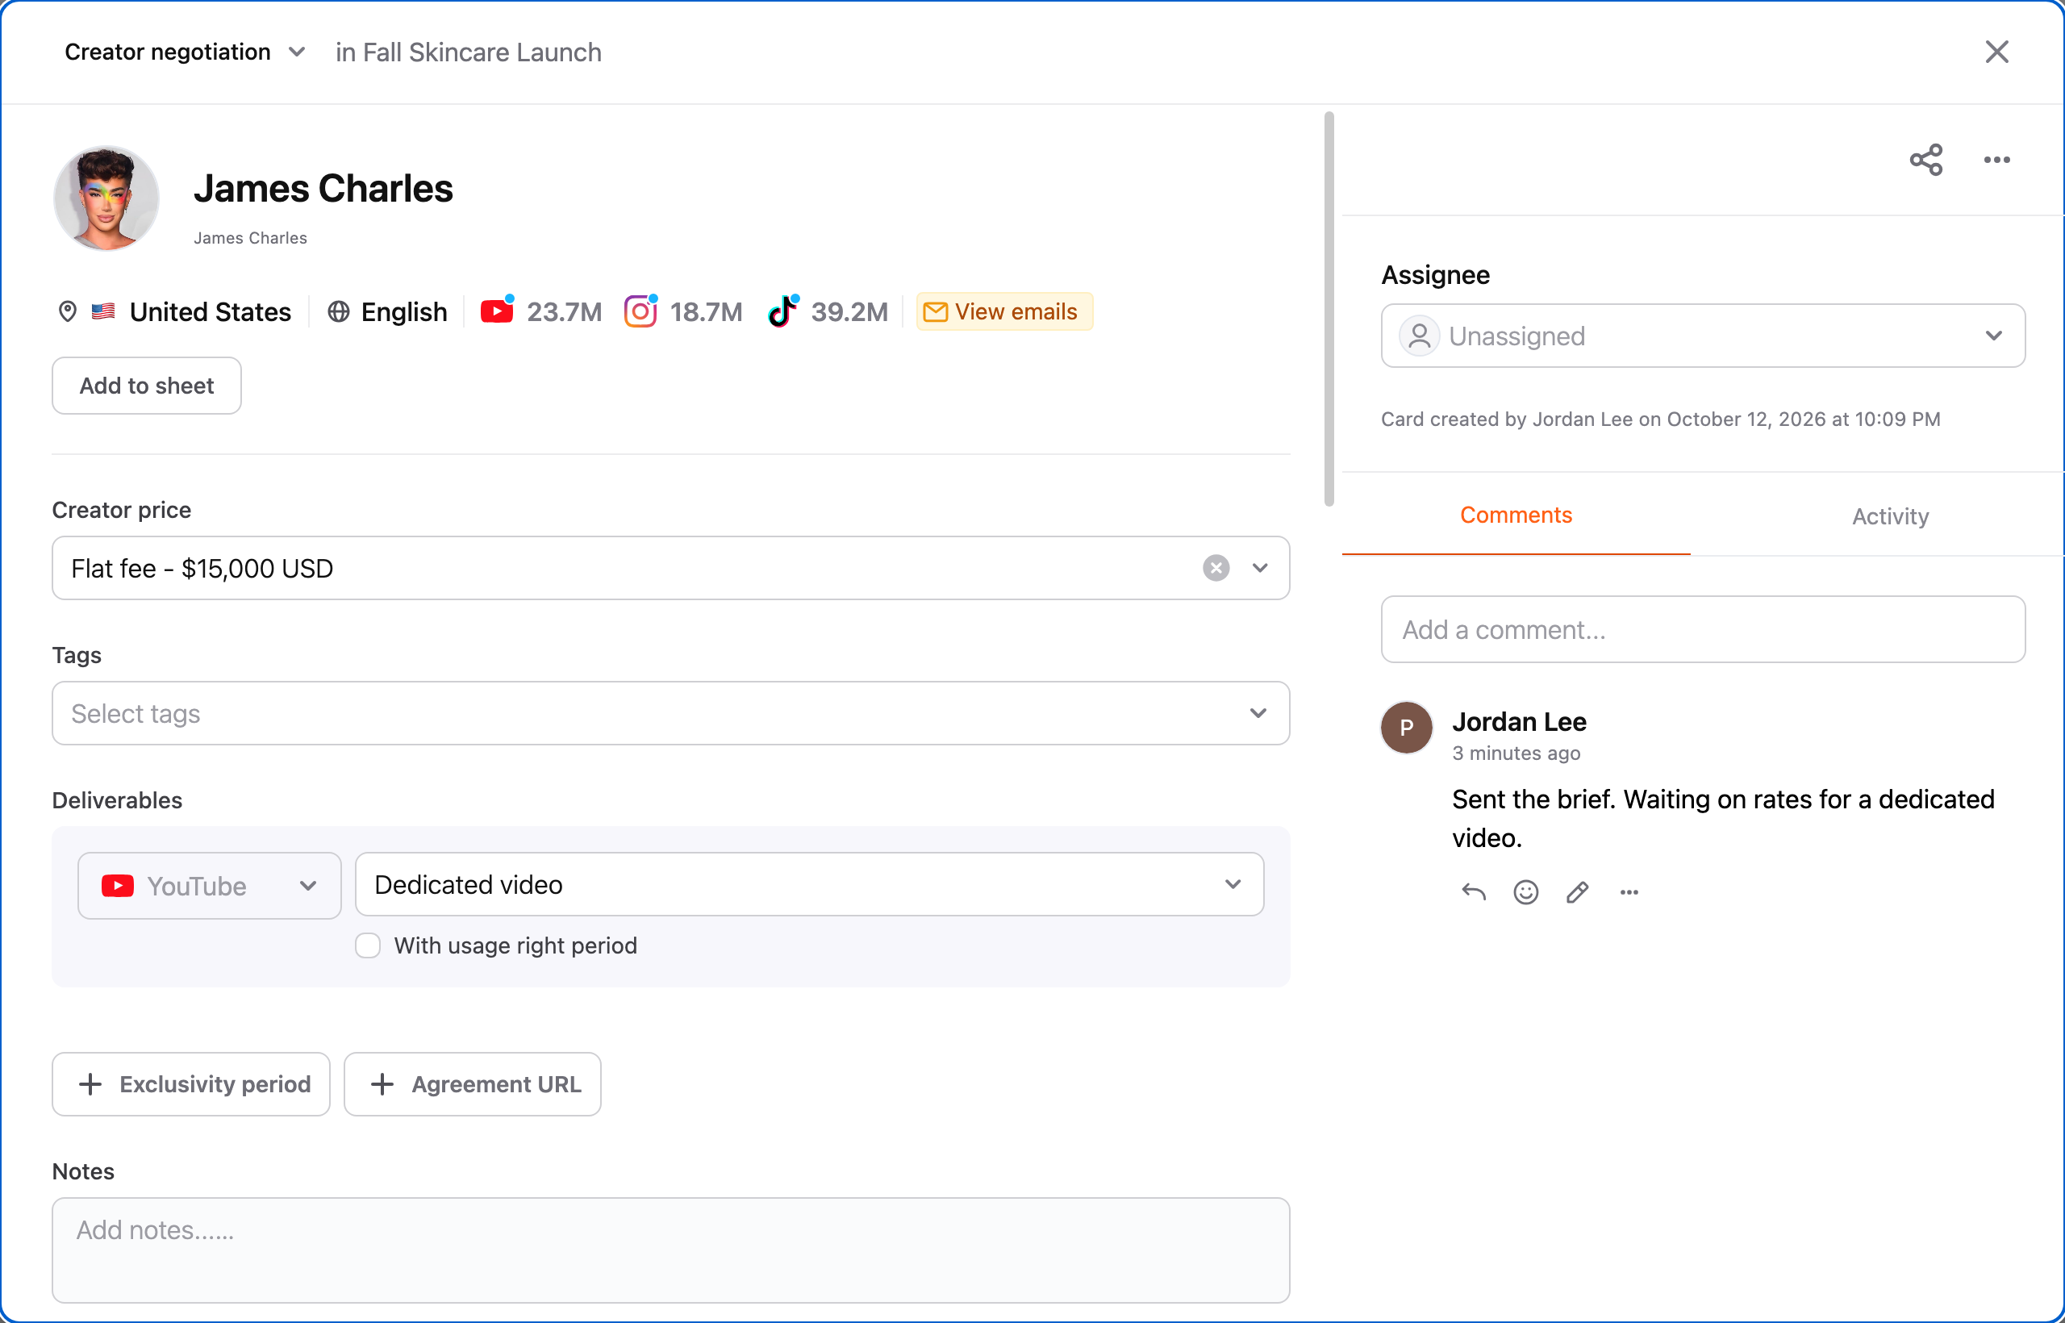Open the Select tags dropdown
Image resolution: width=2065 pixels, height=1323 pixels.
pyautogui.click(x=671, y=713)
